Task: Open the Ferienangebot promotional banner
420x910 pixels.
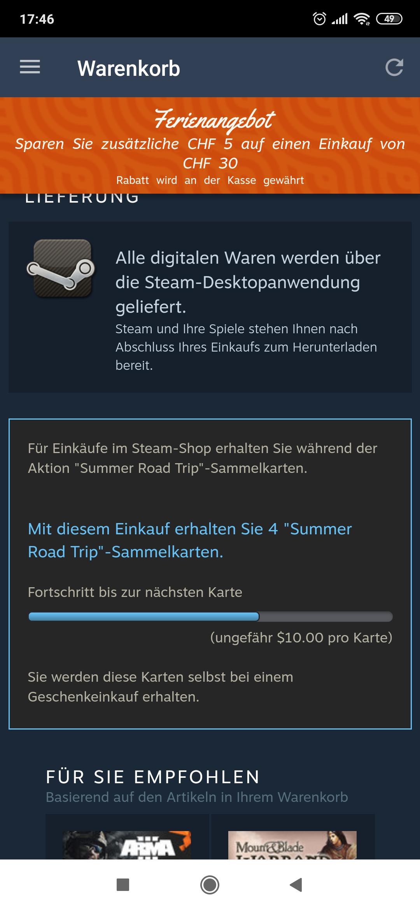Action: 210,145
